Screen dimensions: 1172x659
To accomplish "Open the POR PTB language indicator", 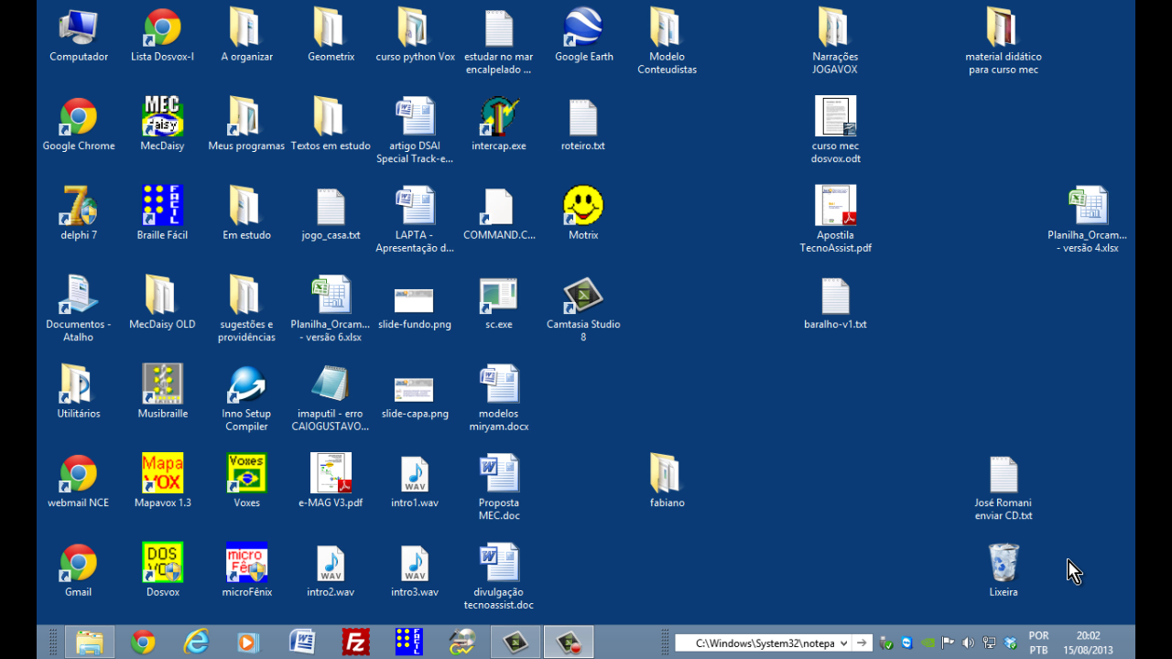I will pyautogui.click(x=1038, y=643).
